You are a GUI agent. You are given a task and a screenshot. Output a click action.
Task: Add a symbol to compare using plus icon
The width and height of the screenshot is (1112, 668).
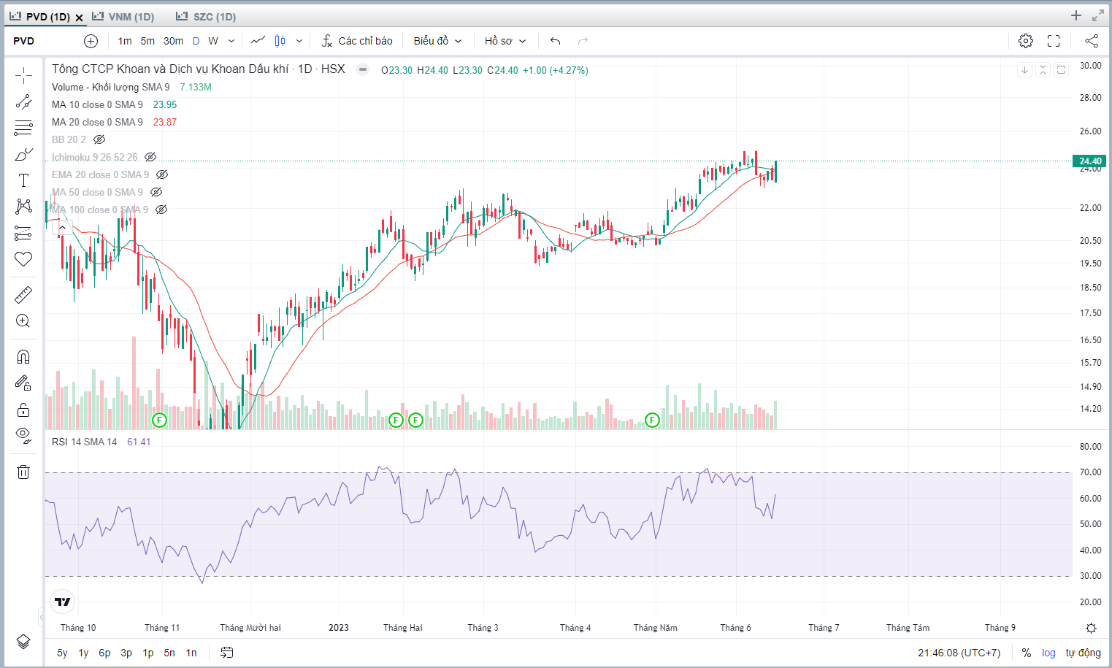point(91,41)
